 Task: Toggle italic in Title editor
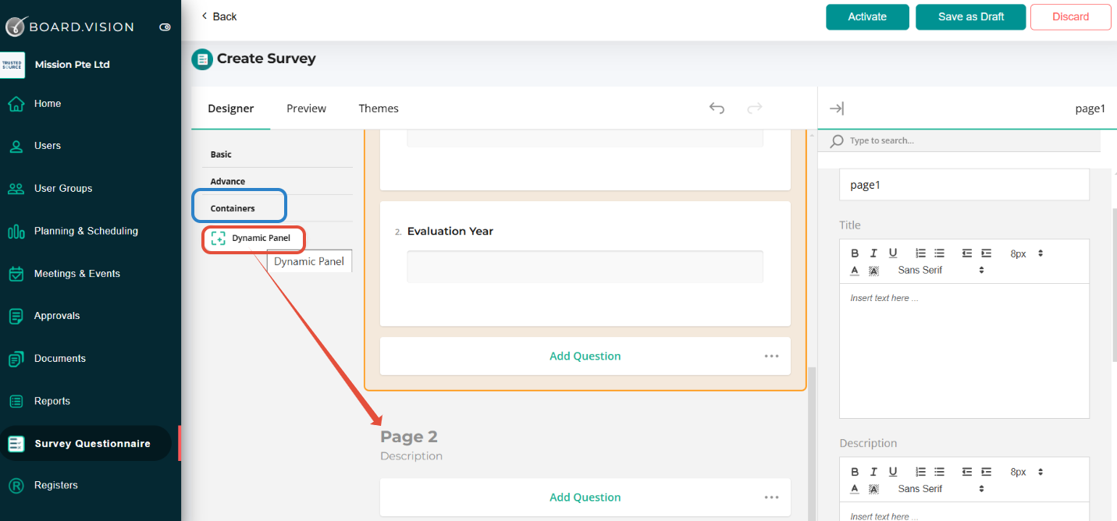point(873,253)
